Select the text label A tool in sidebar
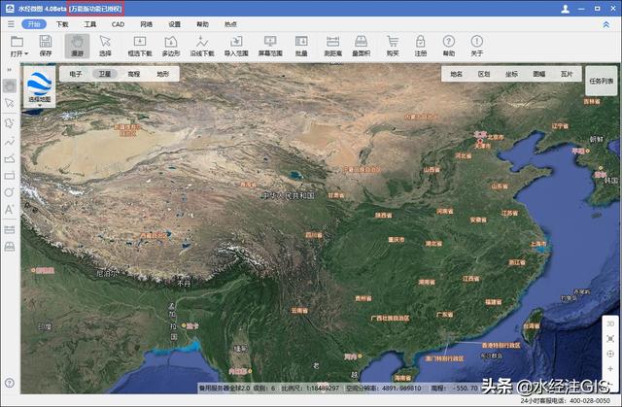This screenshot has height=407, width=622. tap(10, 209)
